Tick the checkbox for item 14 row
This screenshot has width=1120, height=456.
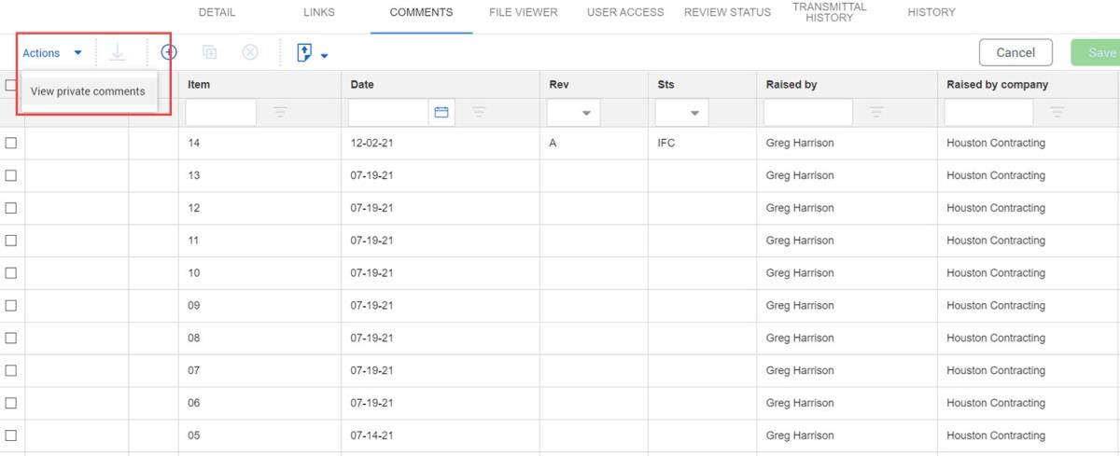click(11, 144)
